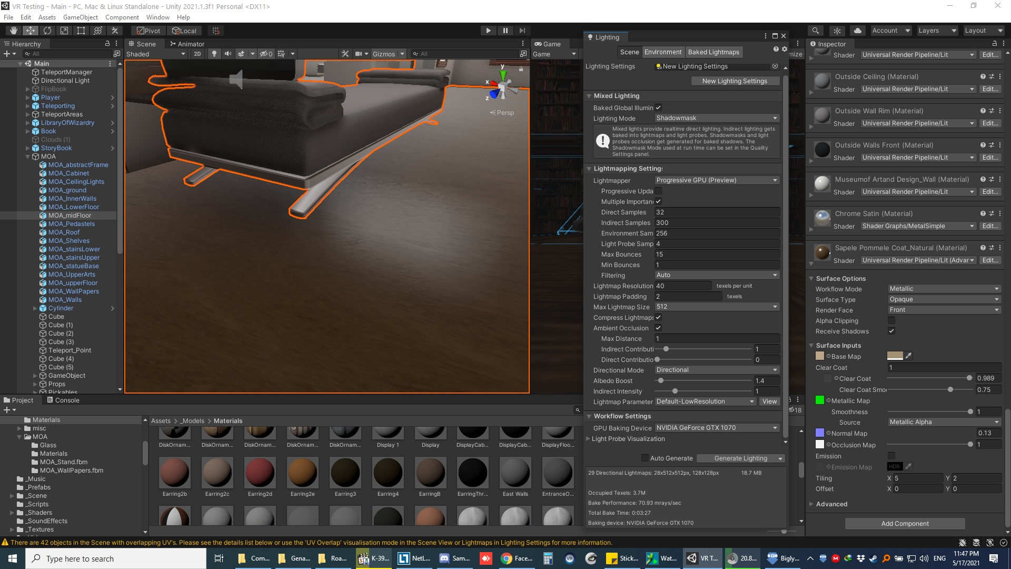Click Generate Lighting button
The height and width of the screenshot is (569, 1011).
(x=740, y=458)
